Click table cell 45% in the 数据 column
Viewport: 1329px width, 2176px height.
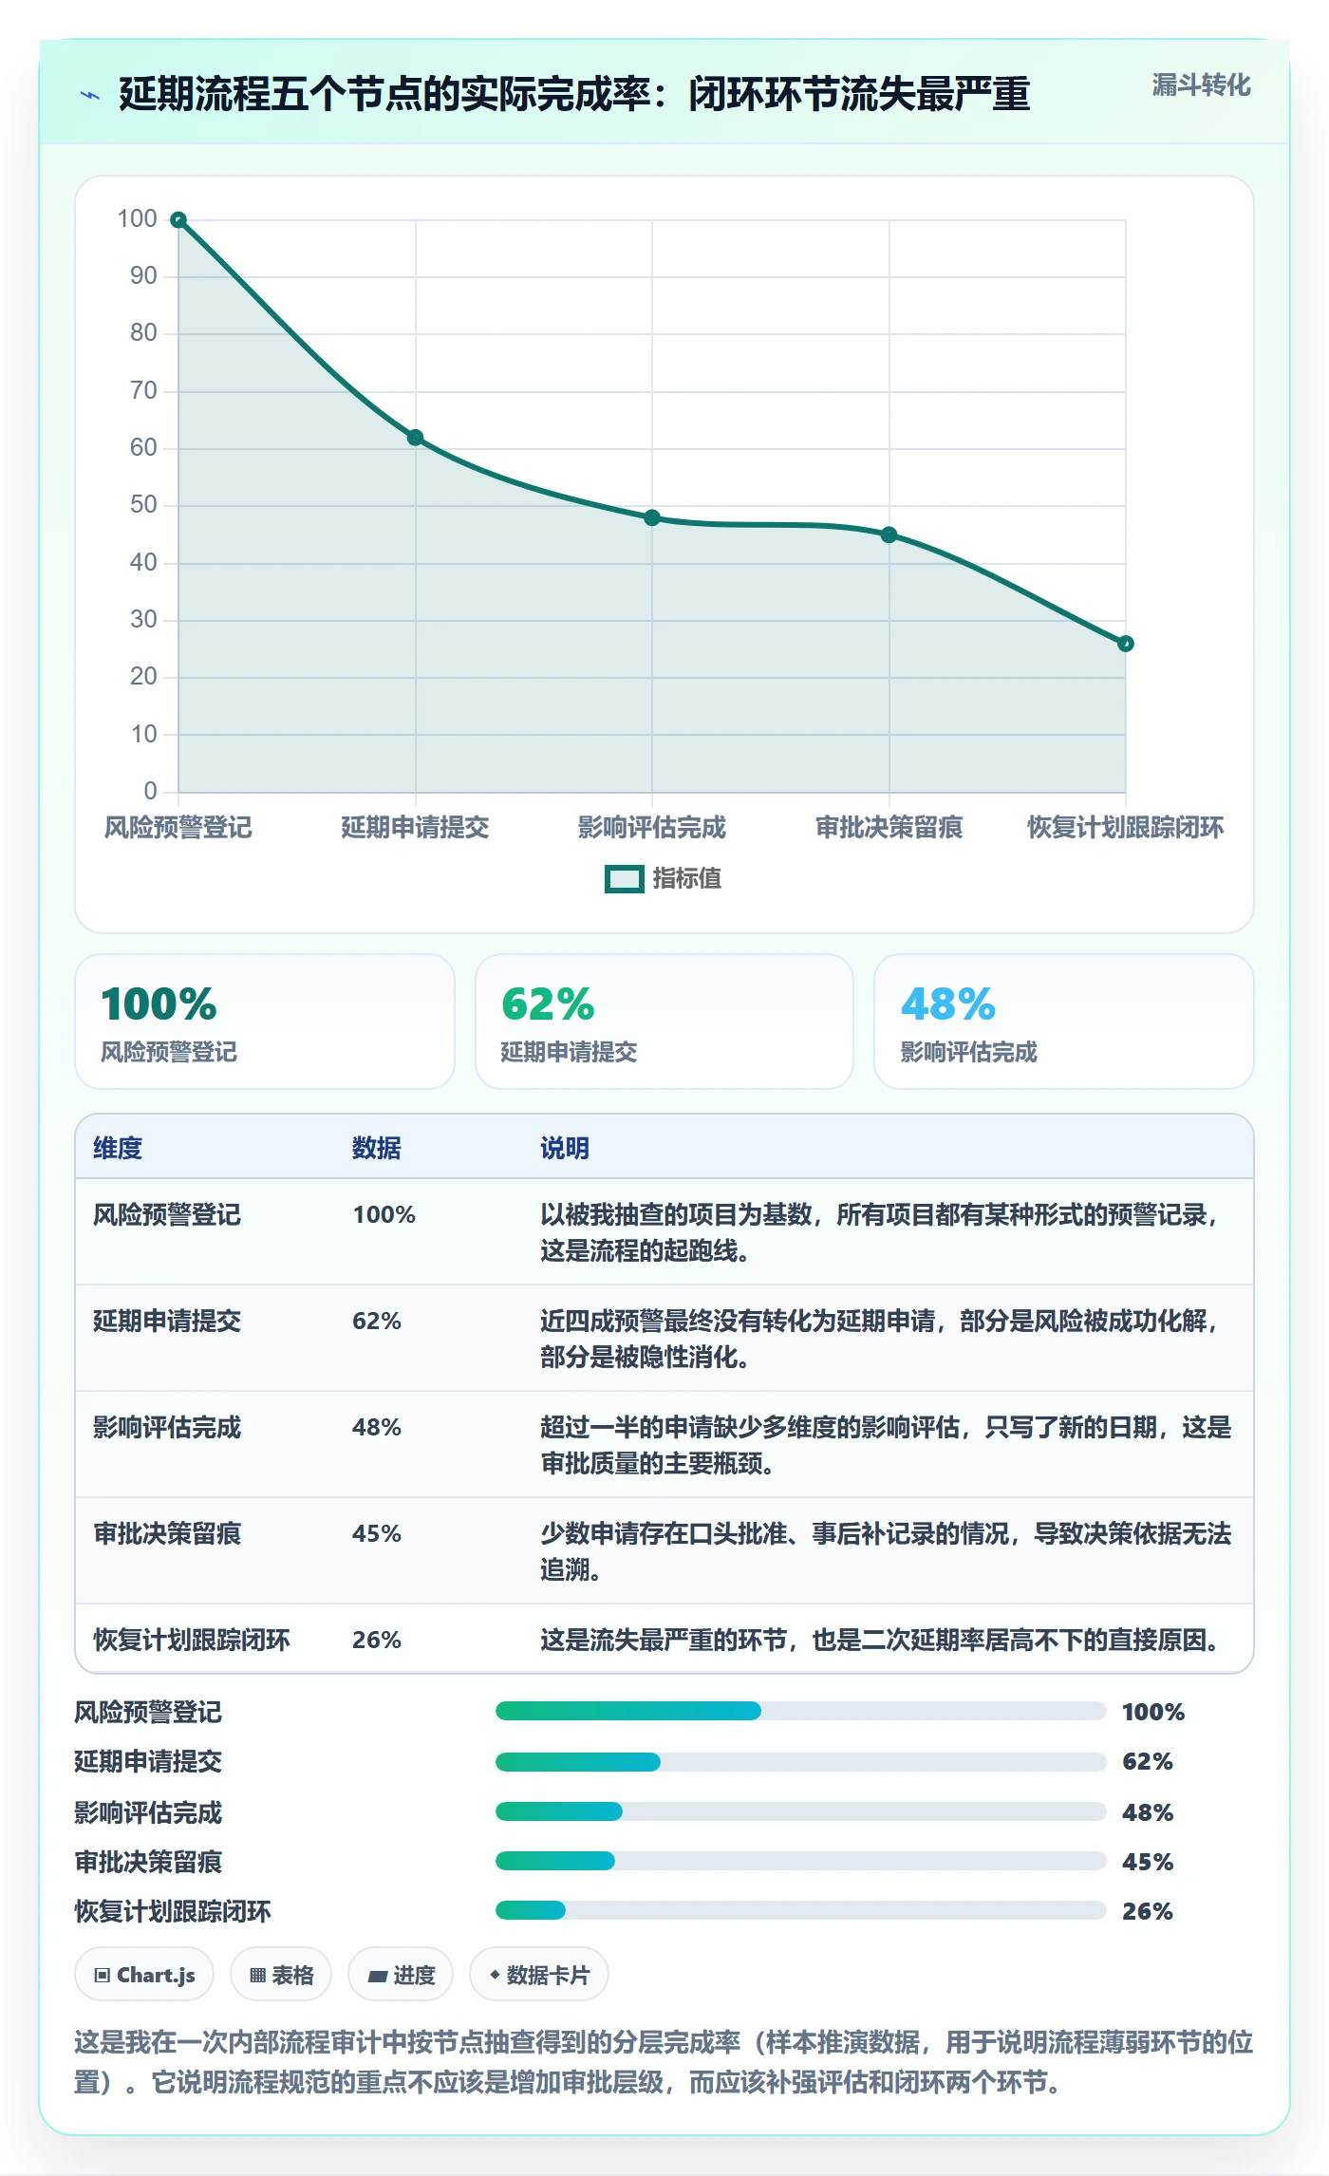tap(377, 1533)
